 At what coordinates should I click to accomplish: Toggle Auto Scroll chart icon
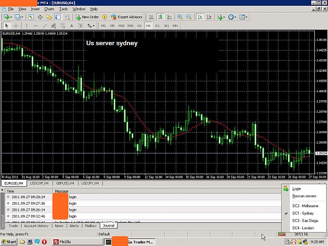pos(200,17)
